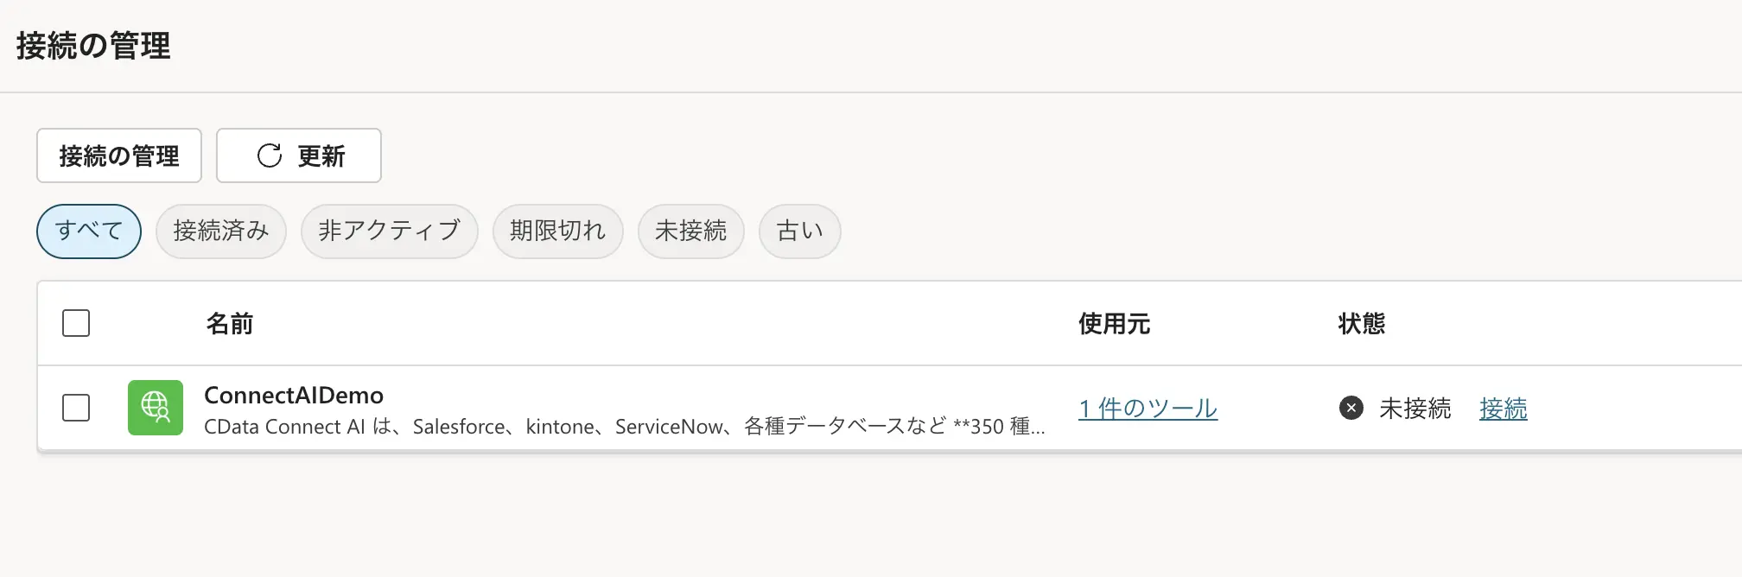
Task: Open the 1 件のツール link
Action: coord(1147,409)
